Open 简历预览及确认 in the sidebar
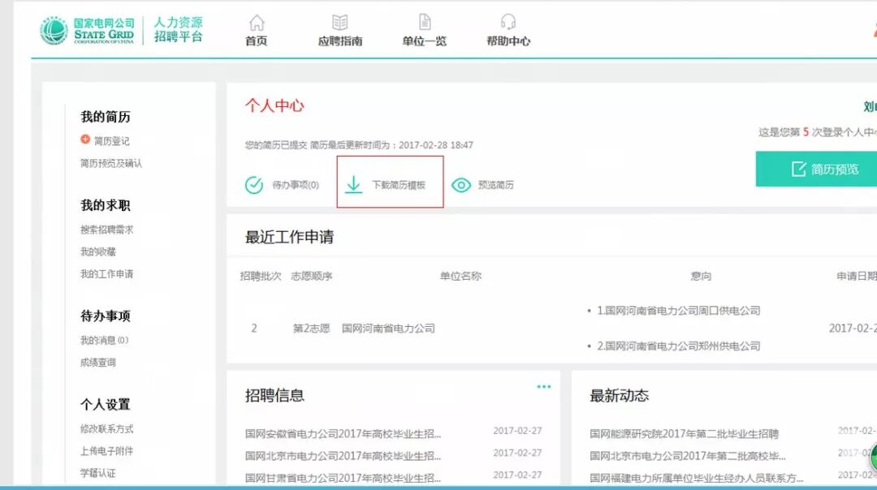This screenshot has width=877, height=490. click(110, 163)
